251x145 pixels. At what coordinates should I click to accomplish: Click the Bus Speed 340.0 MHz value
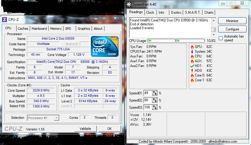pos(41,101)
